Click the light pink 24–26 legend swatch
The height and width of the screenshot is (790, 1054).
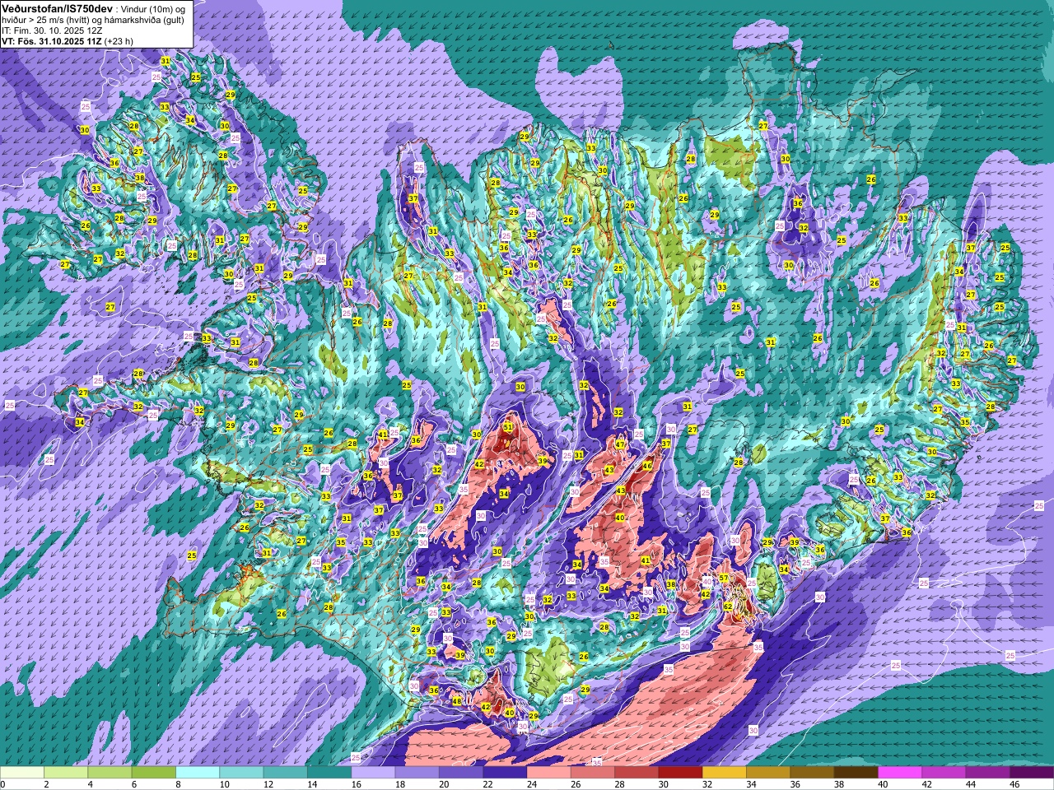pyautogui.click(x=549, y=773)
